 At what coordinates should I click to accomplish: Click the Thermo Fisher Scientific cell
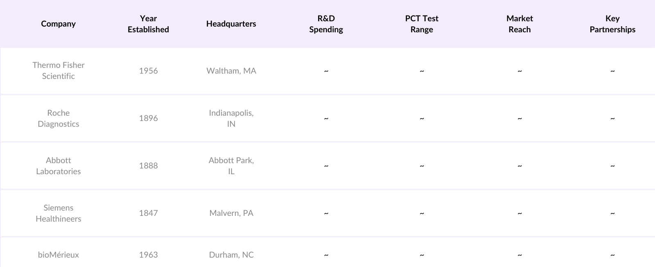pyautogui.click(x=58, y=71)
